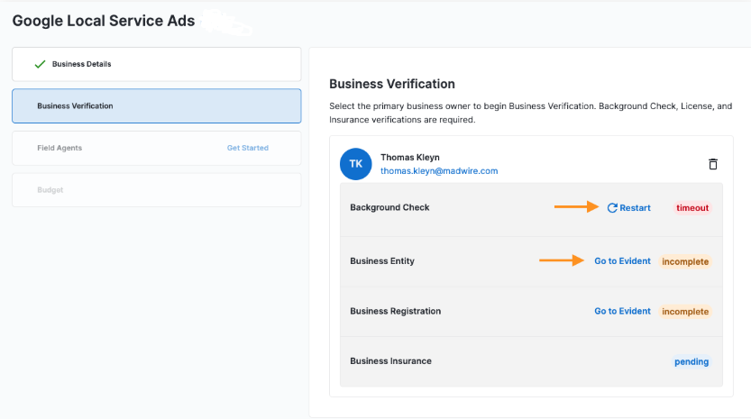Click the green checkmark next to Business Details
The image size is (751, 419).
[x=40, y=65]
